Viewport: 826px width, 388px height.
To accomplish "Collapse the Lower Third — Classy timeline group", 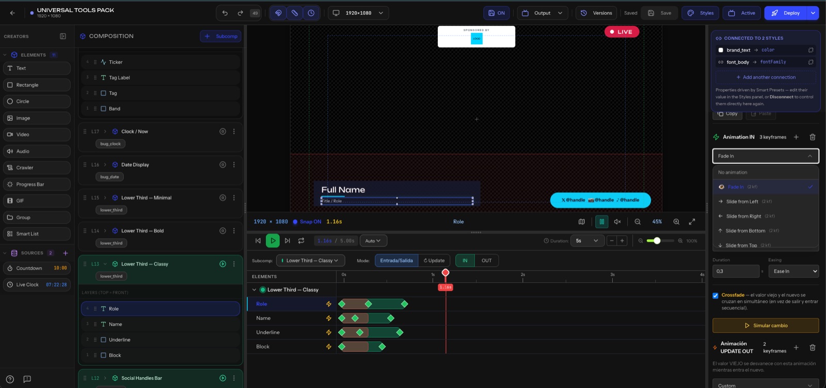I will [x=254, y=290].
